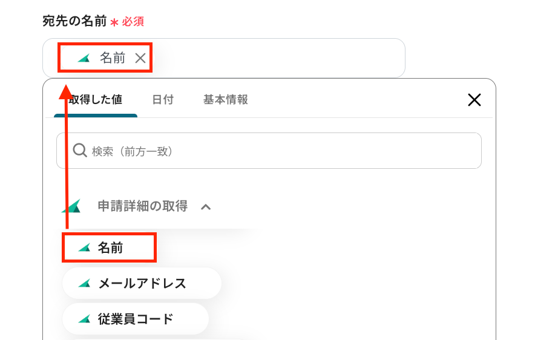Switch to the 日付 tab
Image resolution: width=535 pixels, height=340 pixels.
(163, 100)
